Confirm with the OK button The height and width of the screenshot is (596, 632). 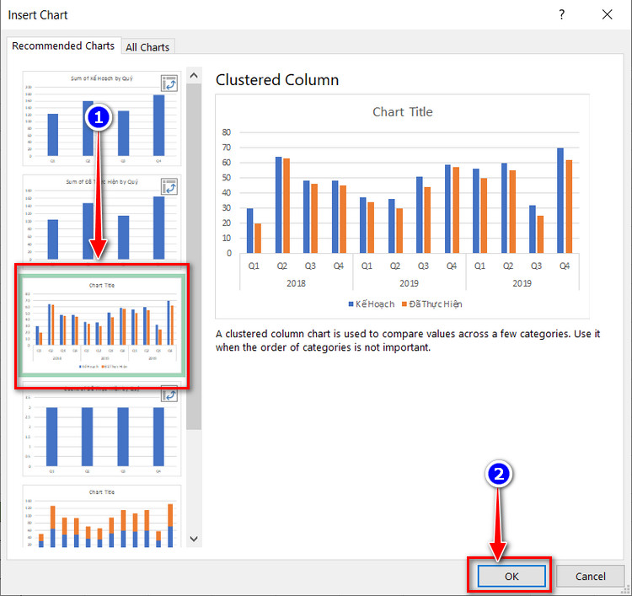coord(511,577)
